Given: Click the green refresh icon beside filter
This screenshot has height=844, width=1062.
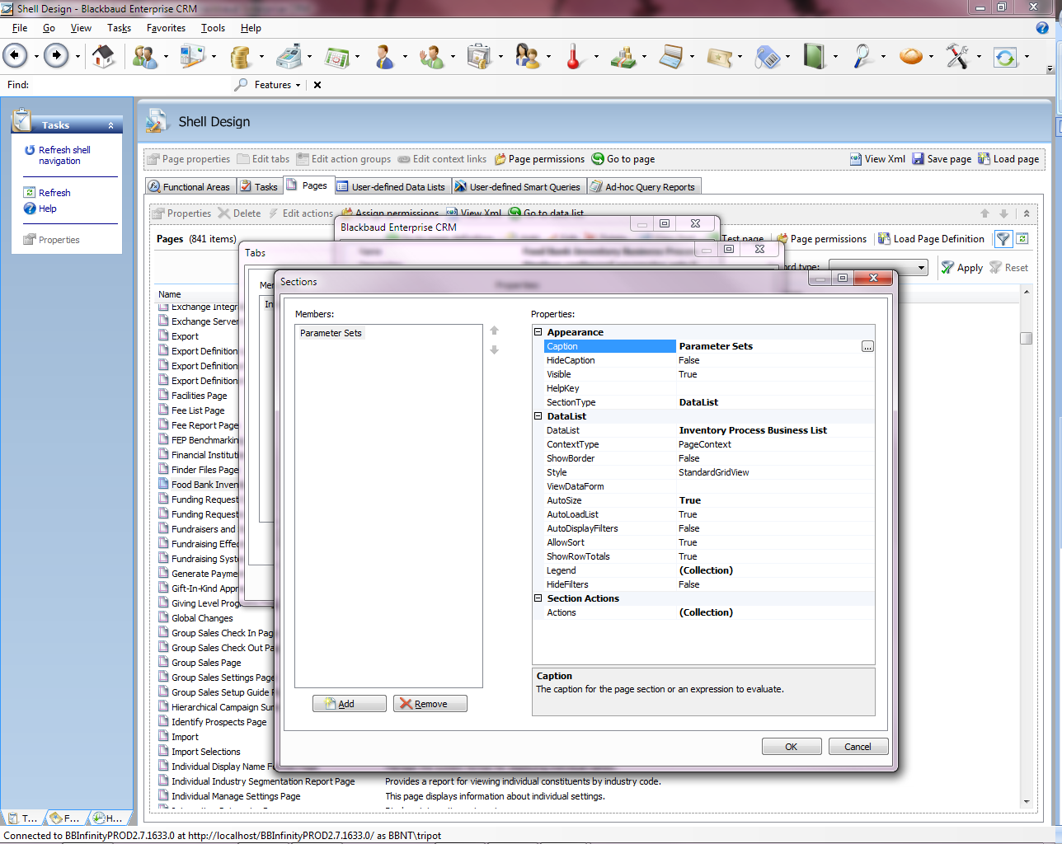Looking at the screenshot, I should (1022, 239).
